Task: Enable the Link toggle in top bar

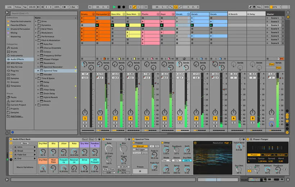Action: 9,7
